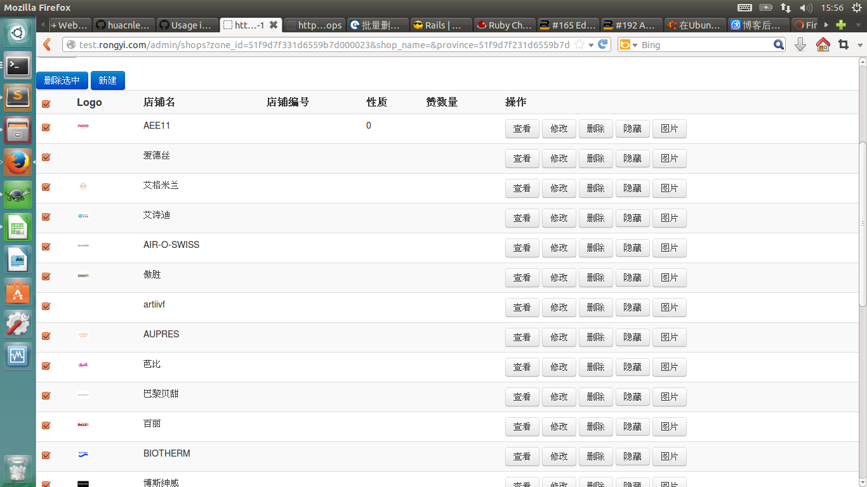Click 修改 for 芭比
The width and height of the screenshot is (867, 487).
click(x=559, y=367)
